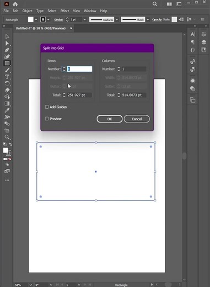Switch to the Untitled-1 document tab
Screen dimensions: 210x287
click(41, 28)
